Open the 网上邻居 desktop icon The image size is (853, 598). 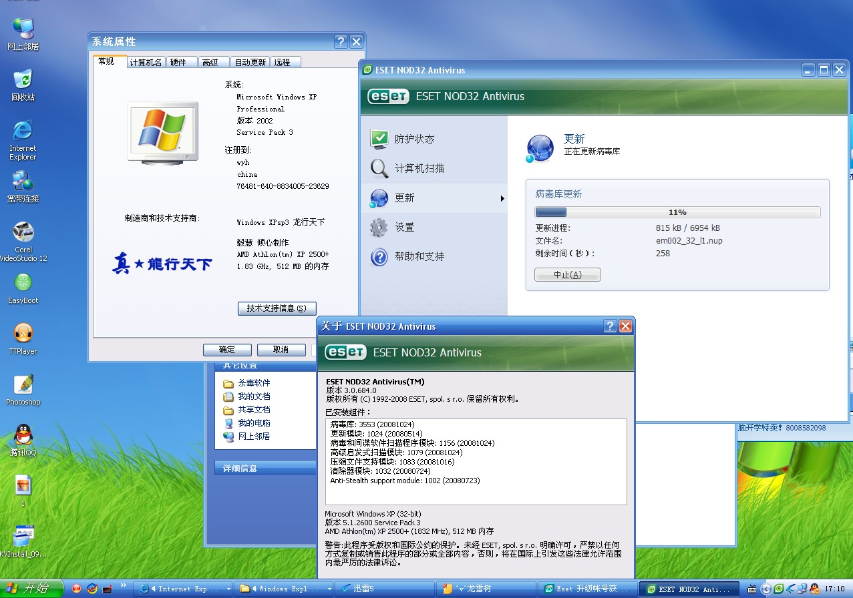click(23, 34)
